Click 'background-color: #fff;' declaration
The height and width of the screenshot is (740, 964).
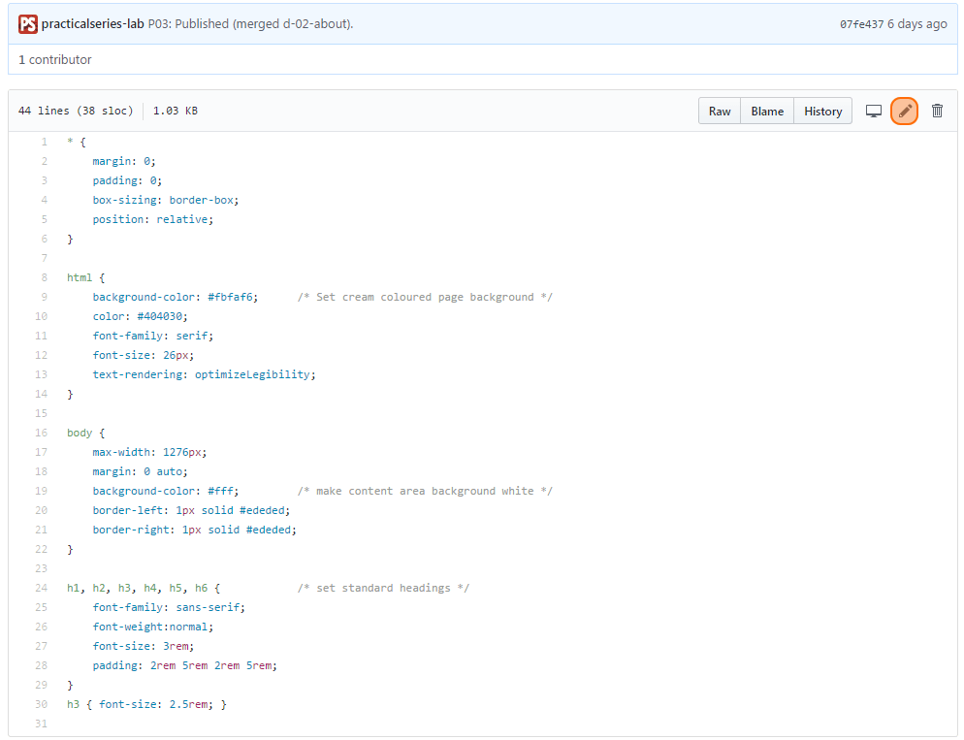pyautogui.click(x=166, y=491)
